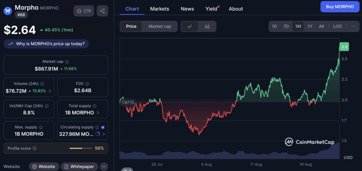Click the $2.64B FDV value

pos(83,91)
